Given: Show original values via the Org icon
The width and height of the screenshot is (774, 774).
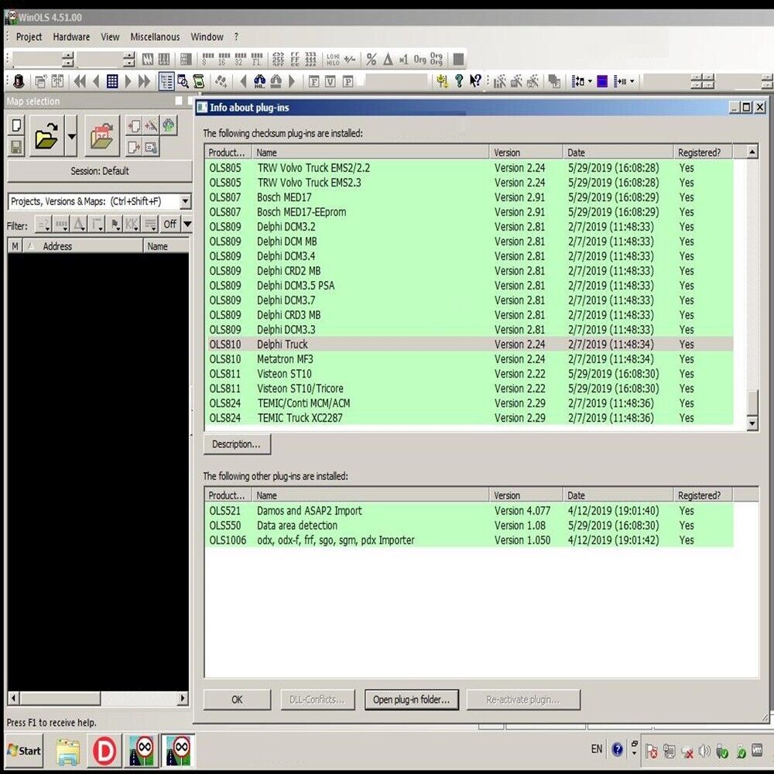Looking at the screenshot, I should 420,60.
